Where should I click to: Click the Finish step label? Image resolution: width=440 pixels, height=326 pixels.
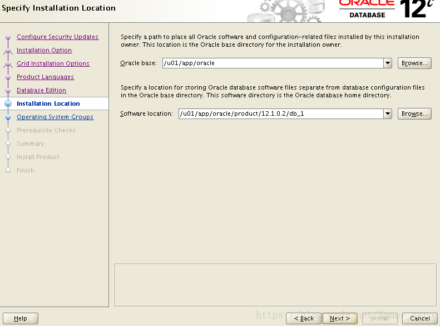(26, 170)
